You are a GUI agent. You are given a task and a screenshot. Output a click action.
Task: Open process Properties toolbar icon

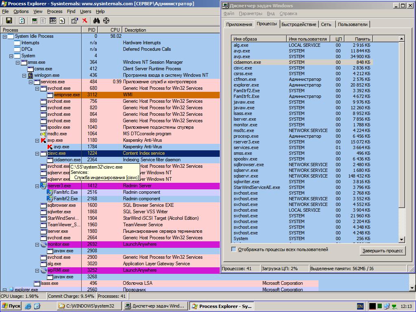pyautogui.click(x=75, y=21)
